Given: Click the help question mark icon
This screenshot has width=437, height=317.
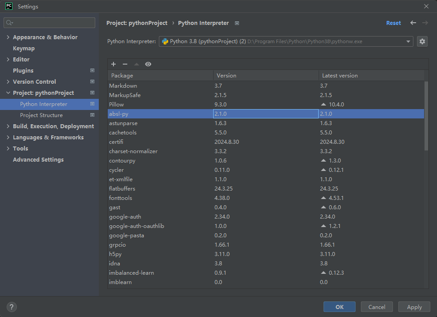Looking at the screenshot, I should (x=12, y=307).
